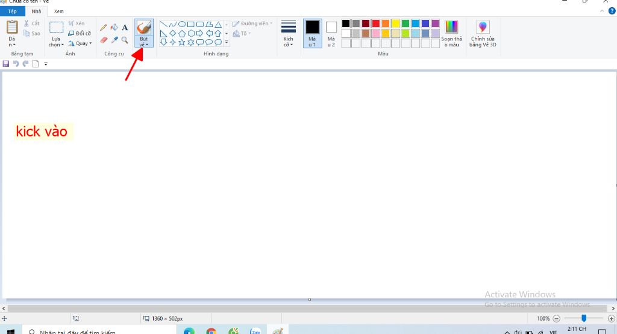This screenshot has height=334, width=617.
Task: Expand the shapes gallery More arrow
Action: click(x=227, y=42)
